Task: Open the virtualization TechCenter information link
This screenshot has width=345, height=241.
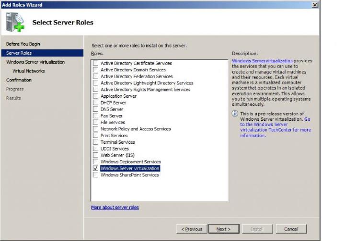Action: coord(276,127)
